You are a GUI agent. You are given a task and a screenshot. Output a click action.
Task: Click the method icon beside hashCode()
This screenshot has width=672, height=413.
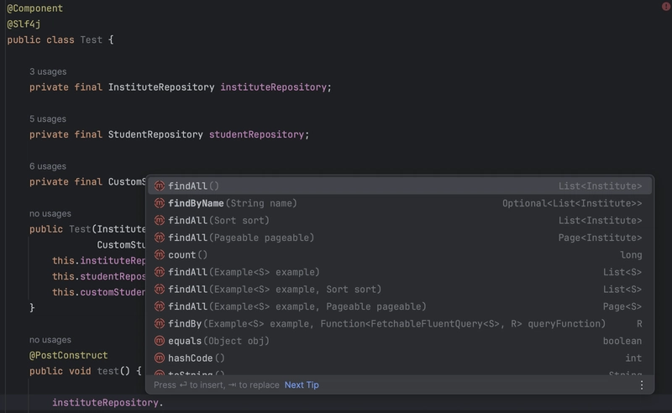160,358
